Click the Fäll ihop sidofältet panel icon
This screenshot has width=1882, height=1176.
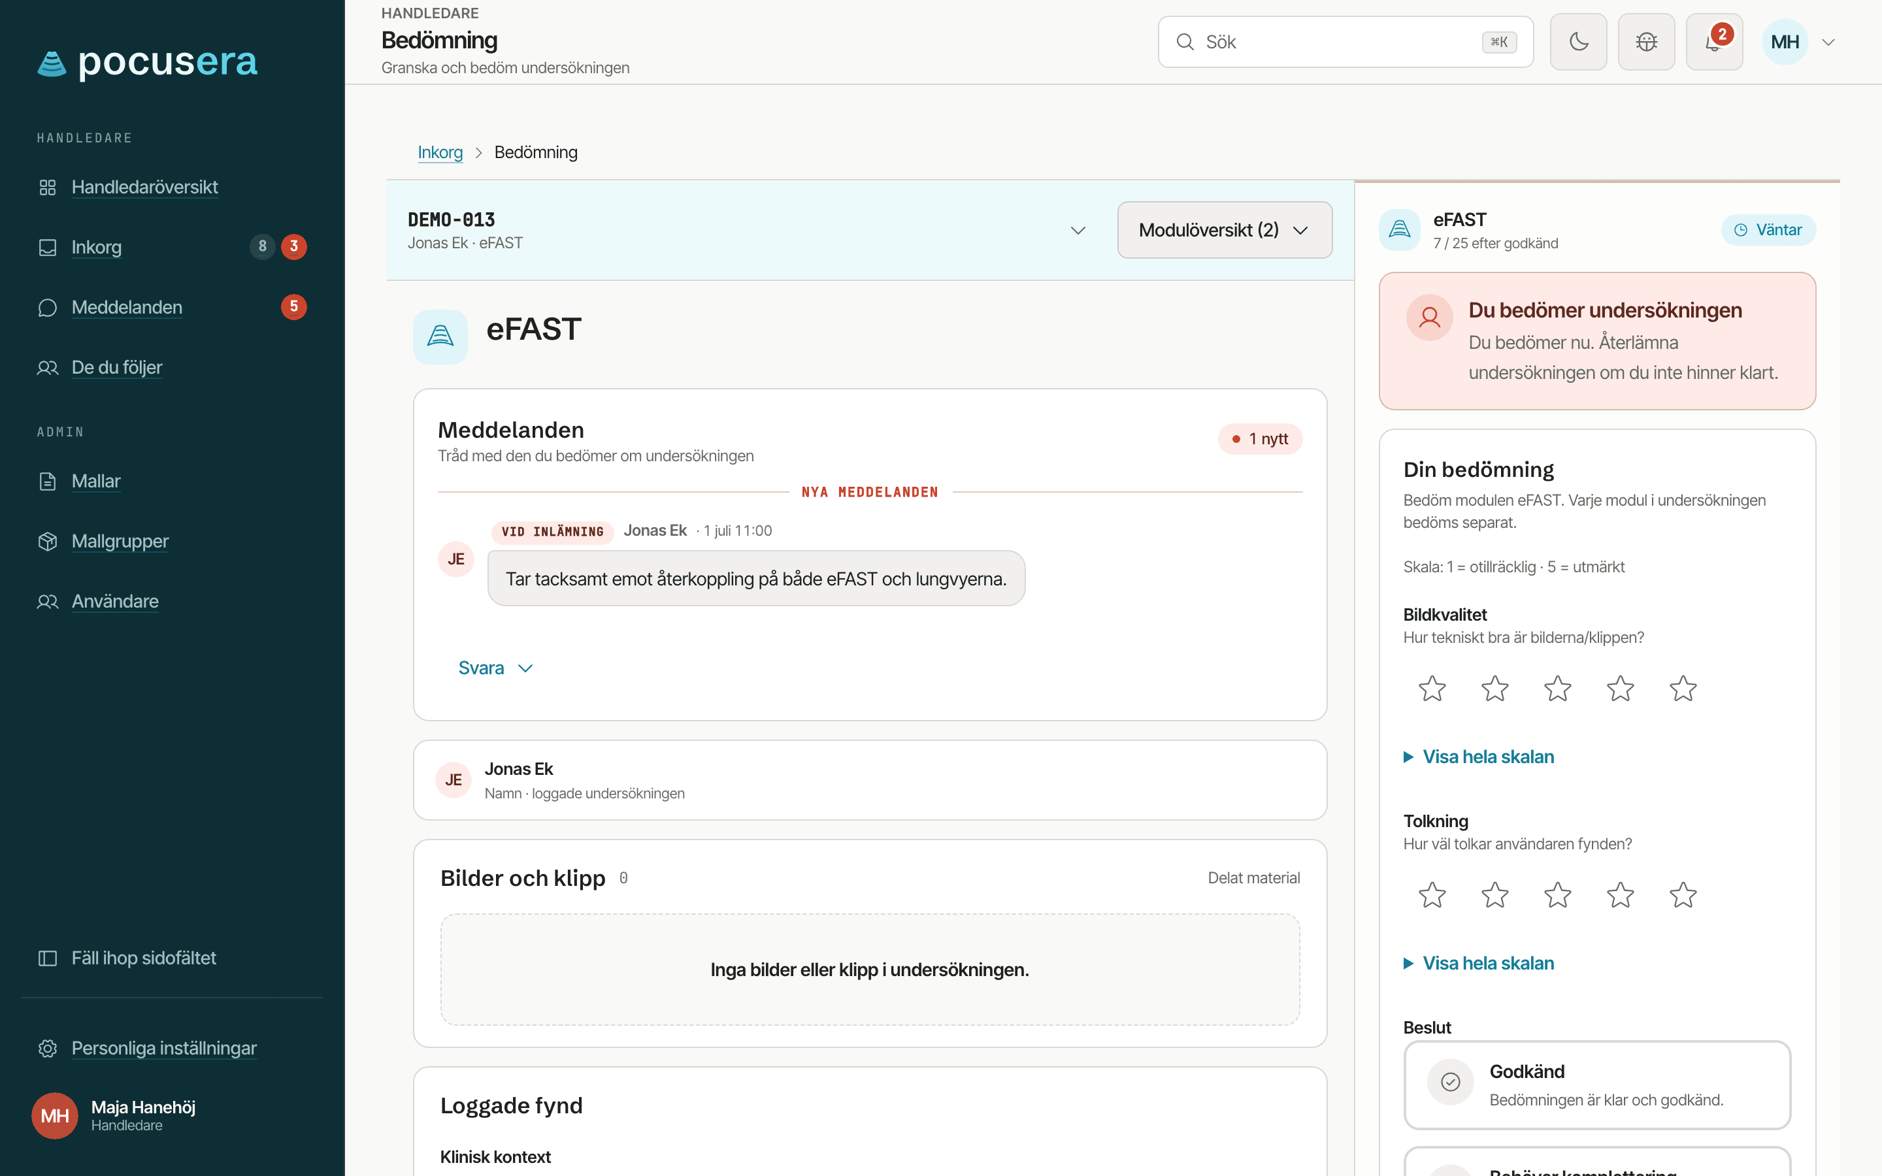[48, 958]
